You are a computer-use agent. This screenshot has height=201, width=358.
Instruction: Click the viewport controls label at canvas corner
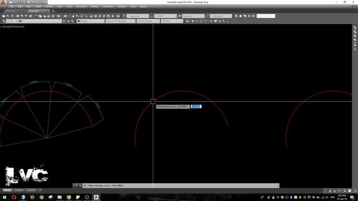(12, 27)
